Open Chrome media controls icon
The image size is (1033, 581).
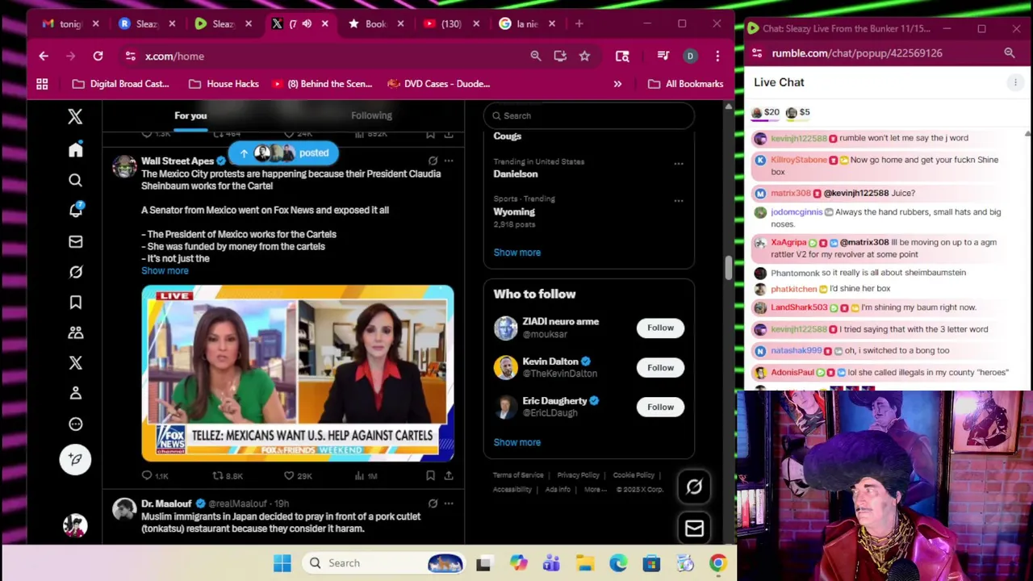(663, 56)
